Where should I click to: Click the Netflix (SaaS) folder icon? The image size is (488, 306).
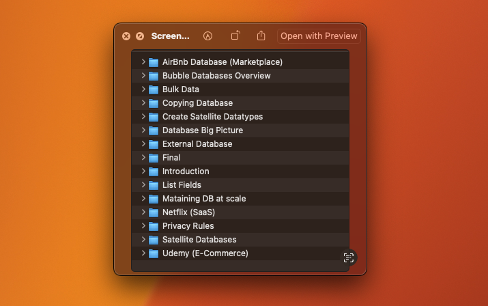pyautogui.click(x=154, y=212)
